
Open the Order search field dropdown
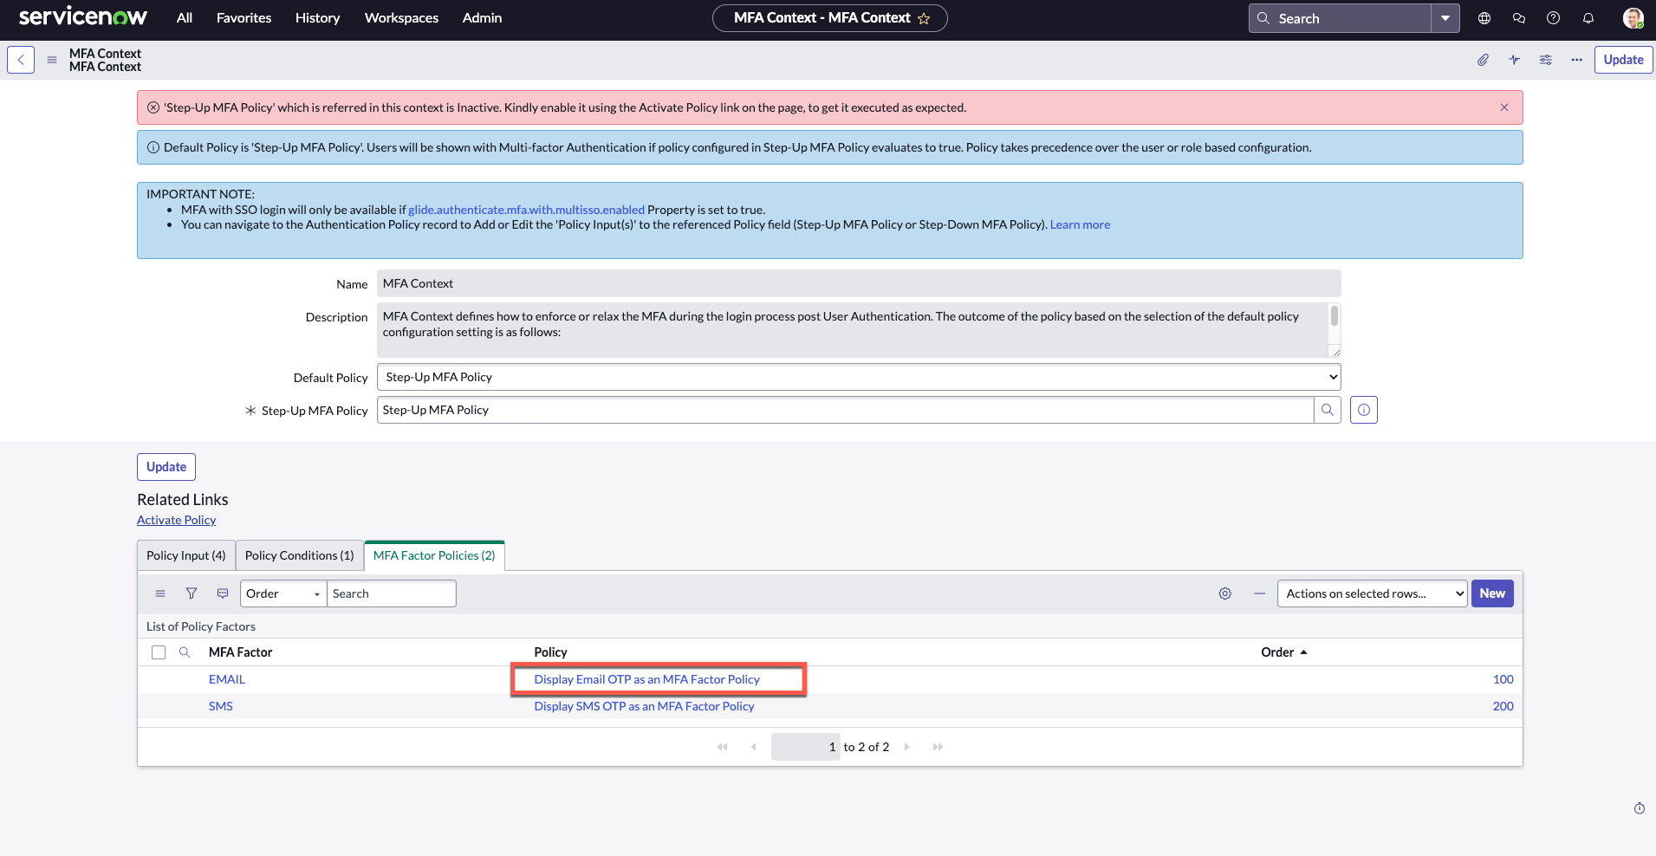(283, 593)
